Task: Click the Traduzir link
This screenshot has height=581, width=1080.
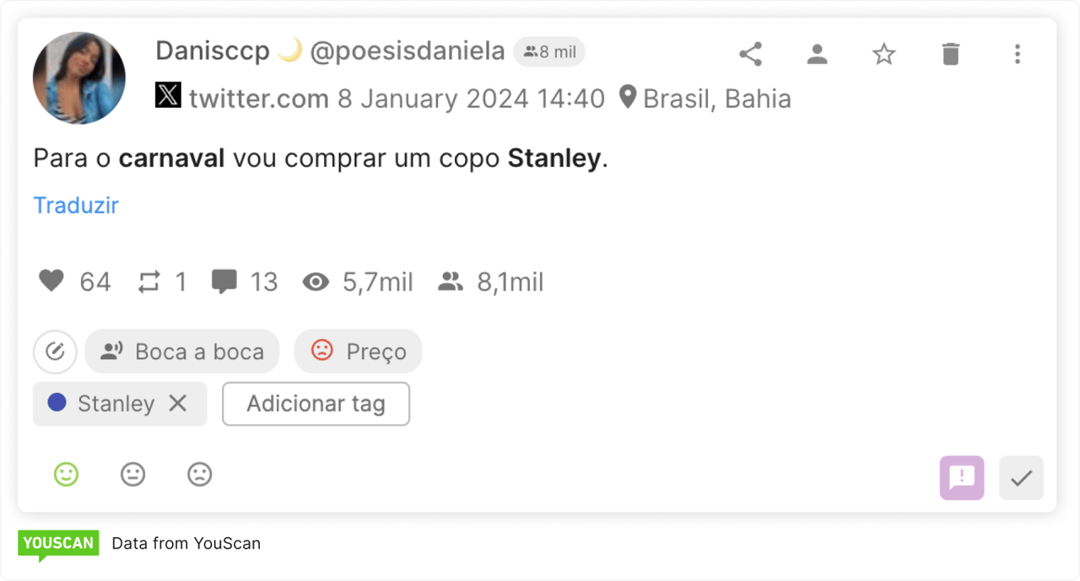Action: click(76, 206)
